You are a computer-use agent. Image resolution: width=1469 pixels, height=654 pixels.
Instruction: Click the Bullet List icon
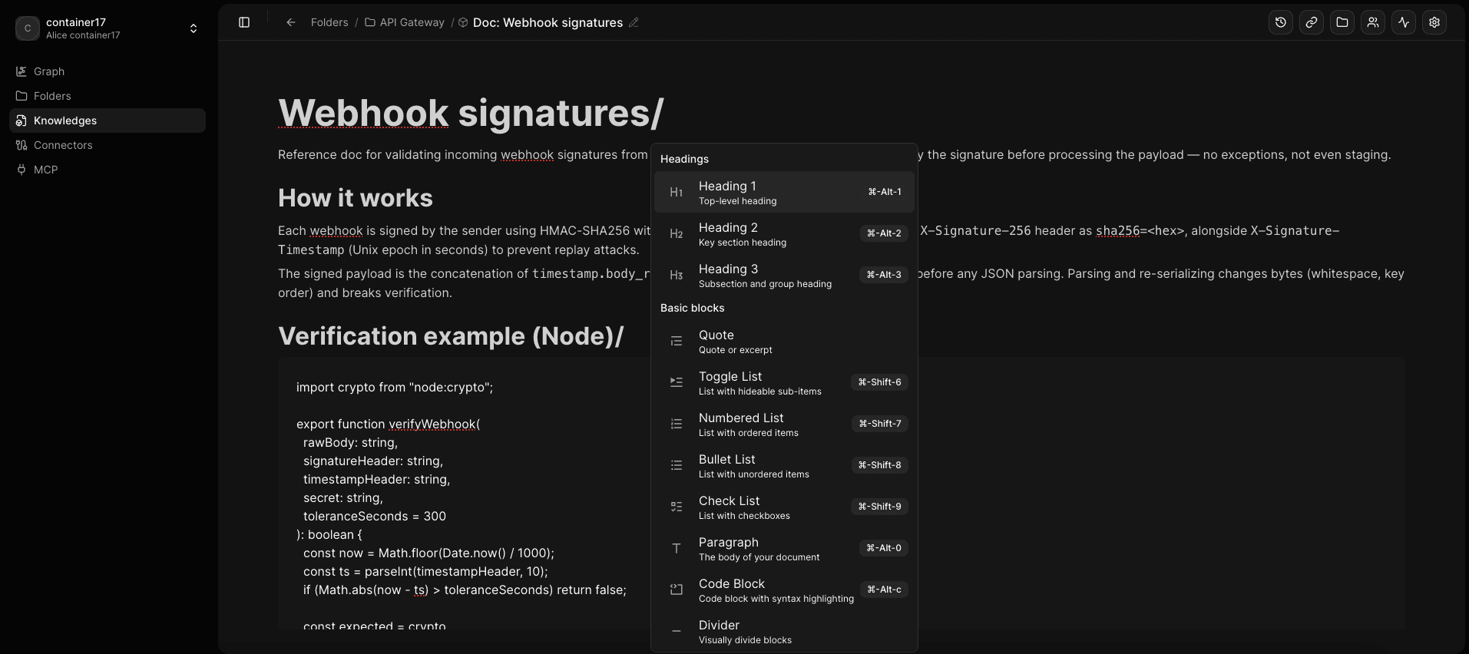tap(677, 465)
